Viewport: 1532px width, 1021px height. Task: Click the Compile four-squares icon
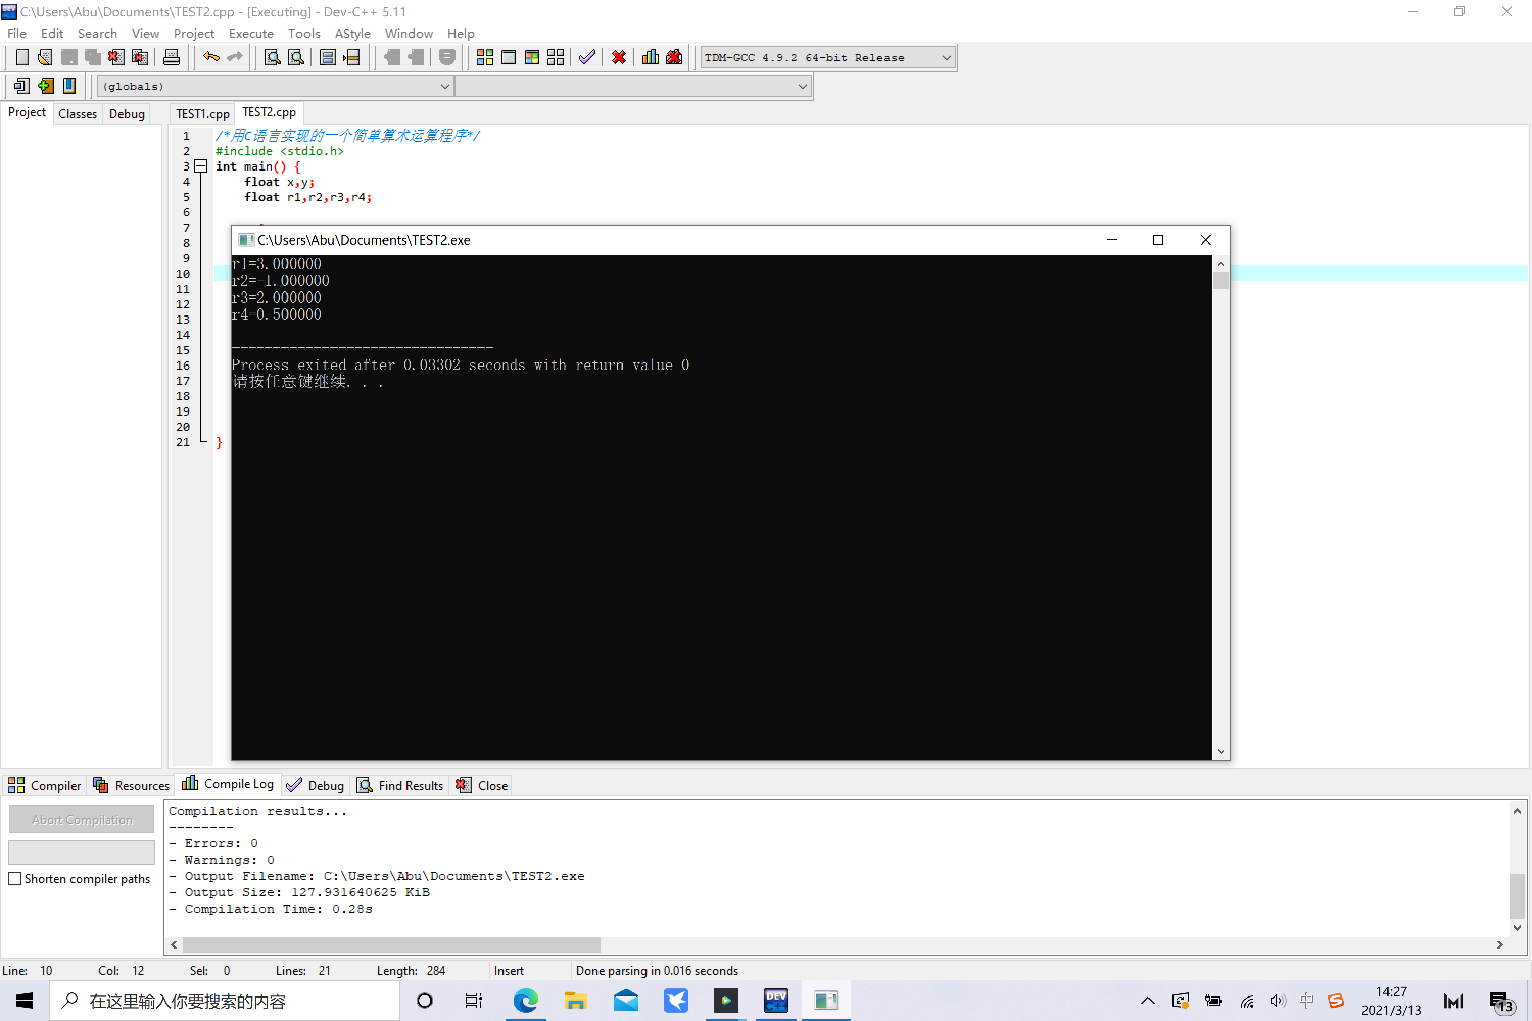tap(485, 57)
